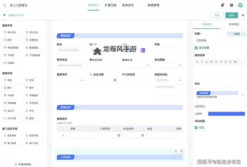Add a 部门多选 field
Image resolution: width=247 pixels, height=167 pixels.
click(x=34, y=143)
